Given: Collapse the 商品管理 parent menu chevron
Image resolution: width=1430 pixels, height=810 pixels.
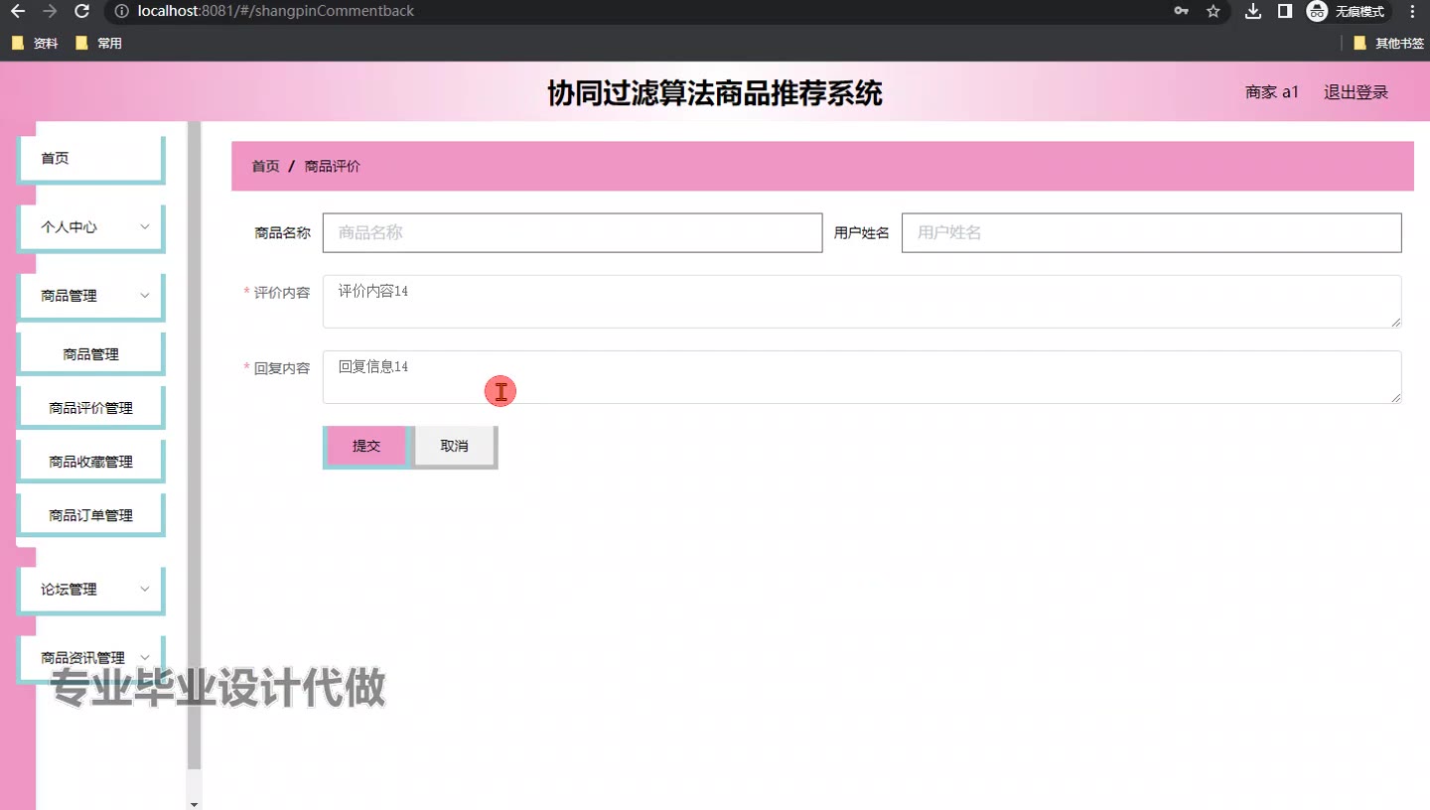Looking at the screenshot, I should click(x=144, y=296).
